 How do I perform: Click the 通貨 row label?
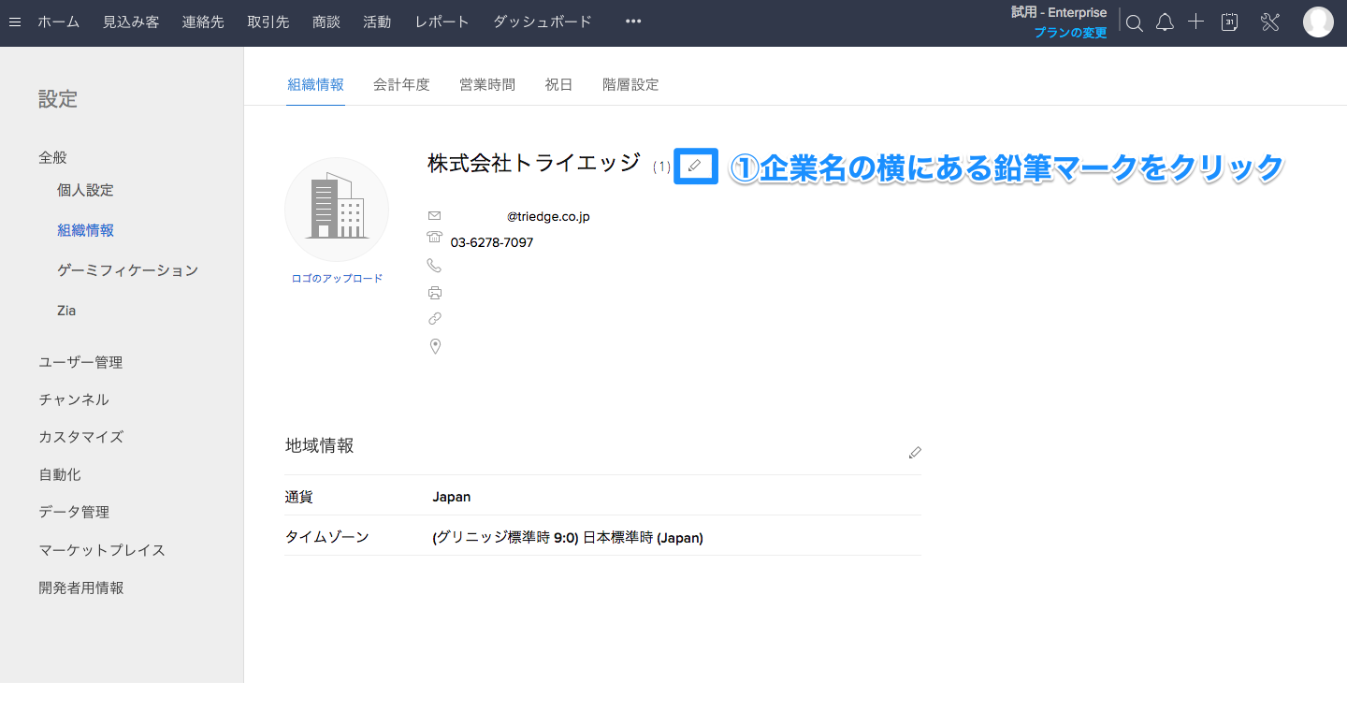point(299,497)
